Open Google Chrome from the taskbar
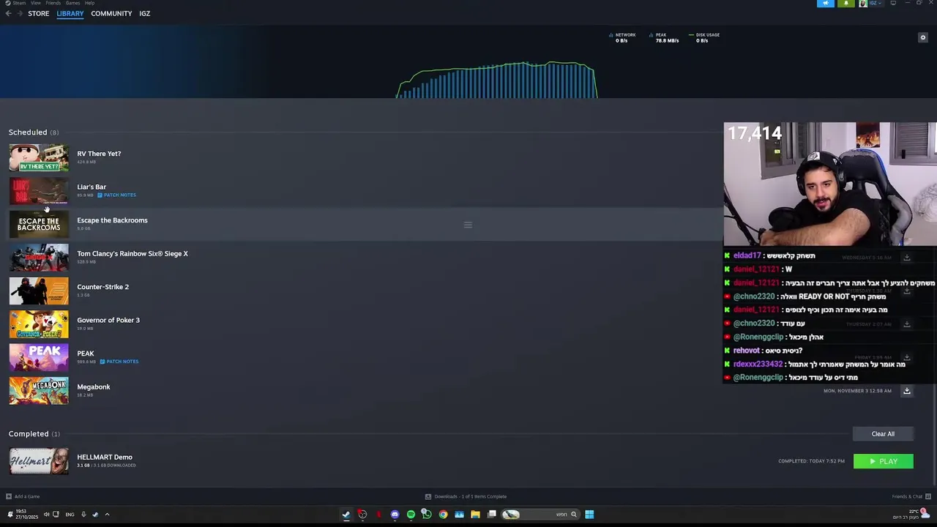 (443, 515)
